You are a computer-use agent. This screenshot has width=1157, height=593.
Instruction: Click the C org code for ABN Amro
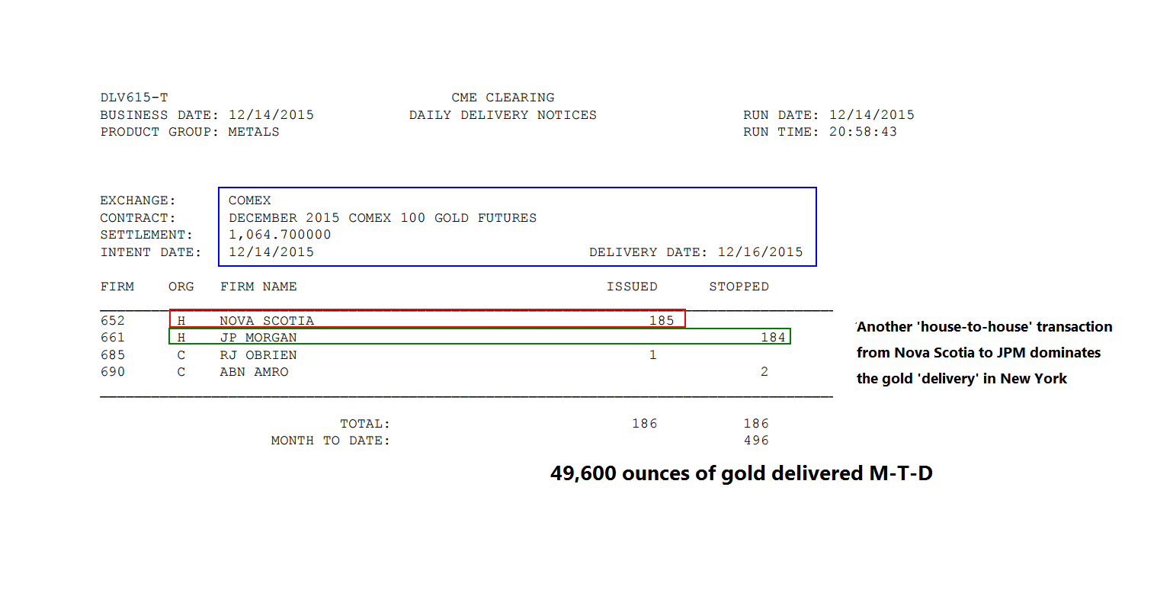181,372
